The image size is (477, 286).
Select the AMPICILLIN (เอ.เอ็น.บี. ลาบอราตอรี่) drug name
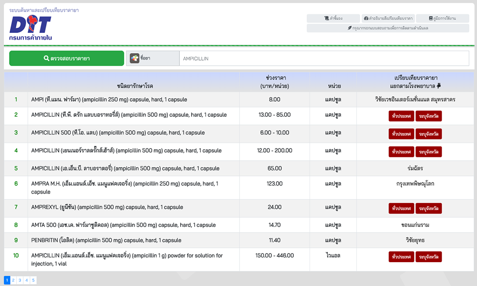tap(125, 168)
